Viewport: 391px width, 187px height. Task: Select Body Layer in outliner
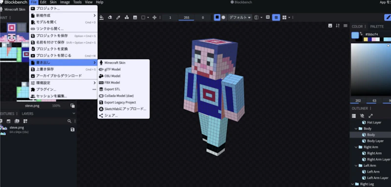click(x=375, y=141)
